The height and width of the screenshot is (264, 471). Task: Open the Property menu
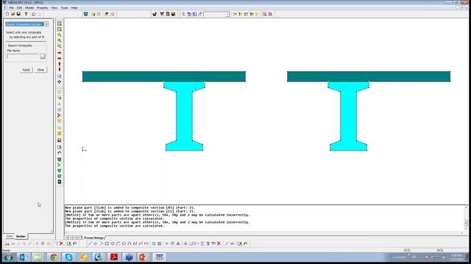43,7
